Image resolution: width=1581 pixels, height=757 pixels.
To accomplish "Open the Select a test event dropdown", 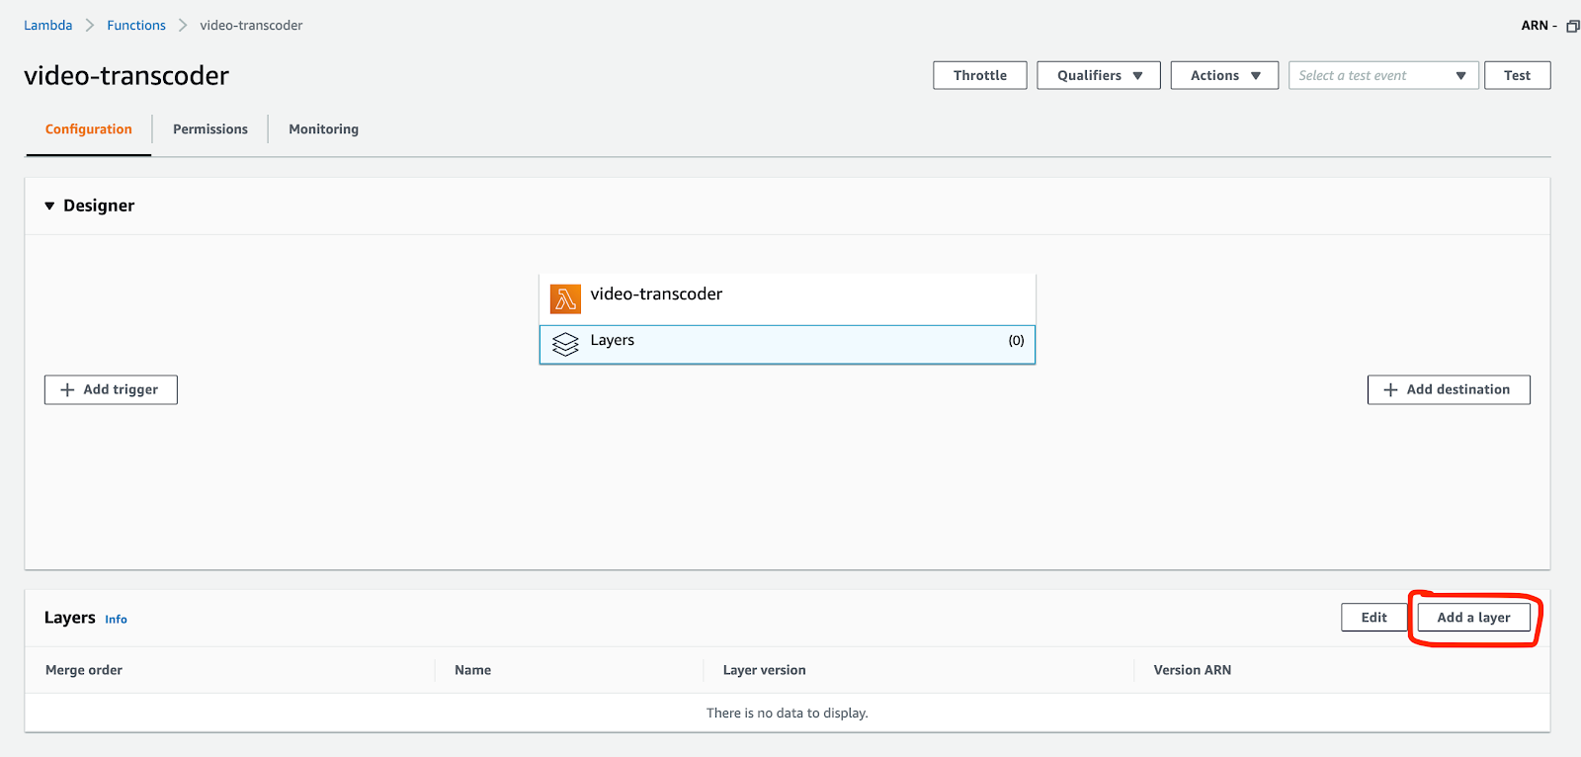I will [1383, 75].
